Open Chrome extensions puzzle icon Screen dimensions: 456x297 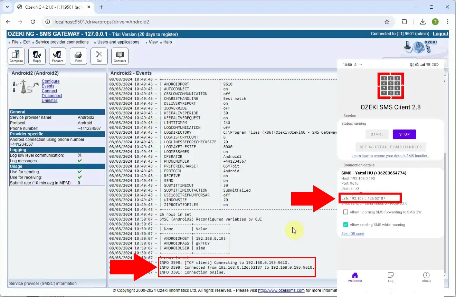coord(404,22)
